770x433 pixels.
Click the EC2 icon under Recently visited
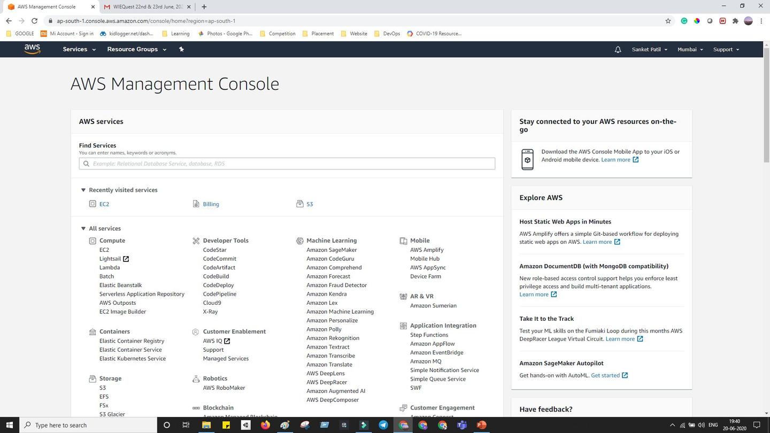[x=93, y=204]
